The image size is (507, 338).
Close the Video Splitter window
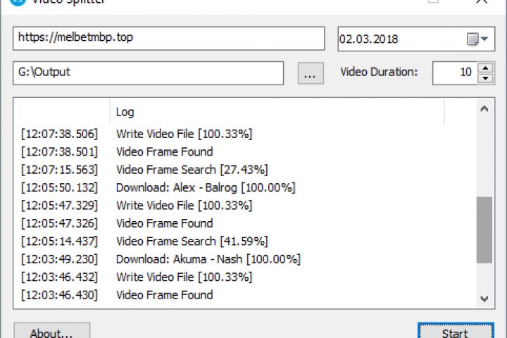tap(482, 2)
